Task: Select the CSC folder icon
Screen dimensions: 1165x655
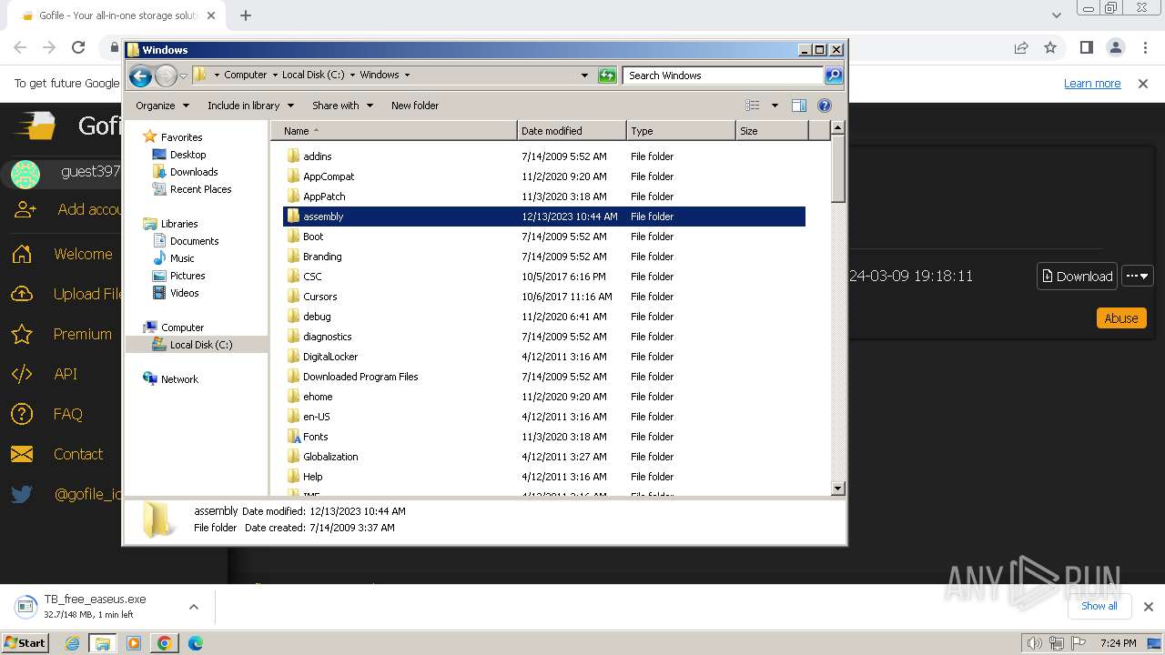Action: click(293, 277)
